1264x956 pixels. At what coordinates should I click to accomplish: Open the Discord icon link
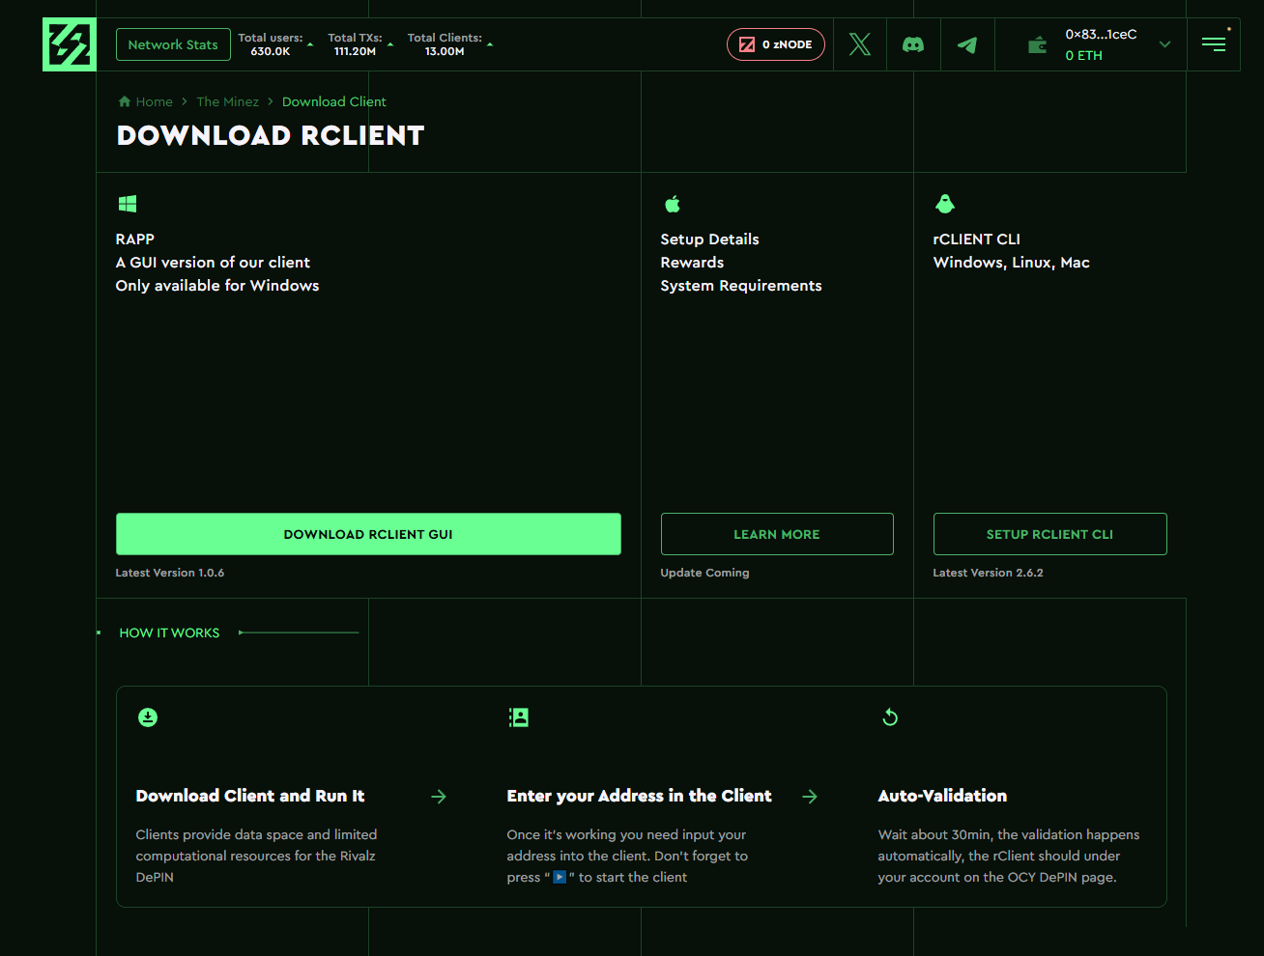coord(913,44)
